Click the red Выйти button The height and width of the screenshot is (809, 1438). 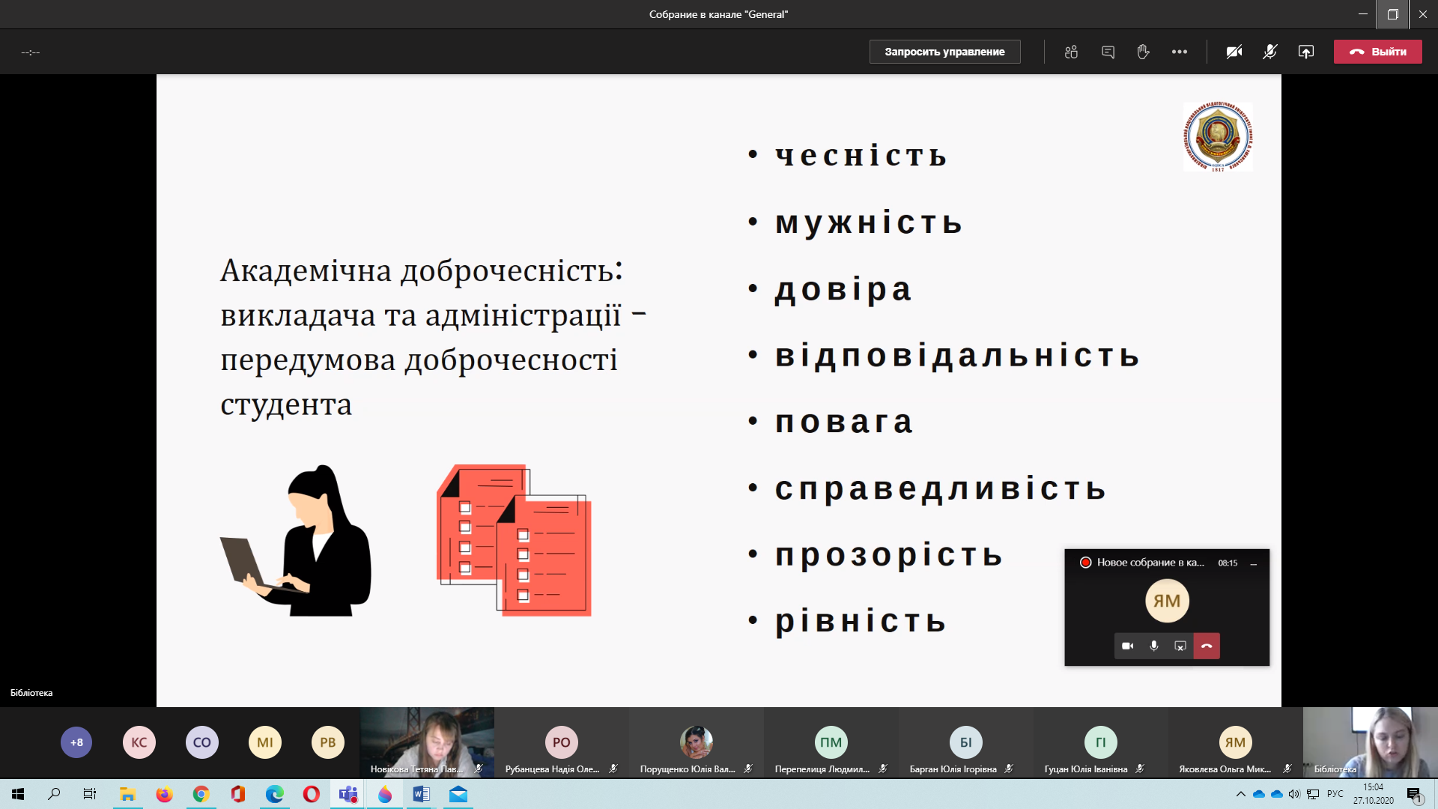(x=1377, y=52)
